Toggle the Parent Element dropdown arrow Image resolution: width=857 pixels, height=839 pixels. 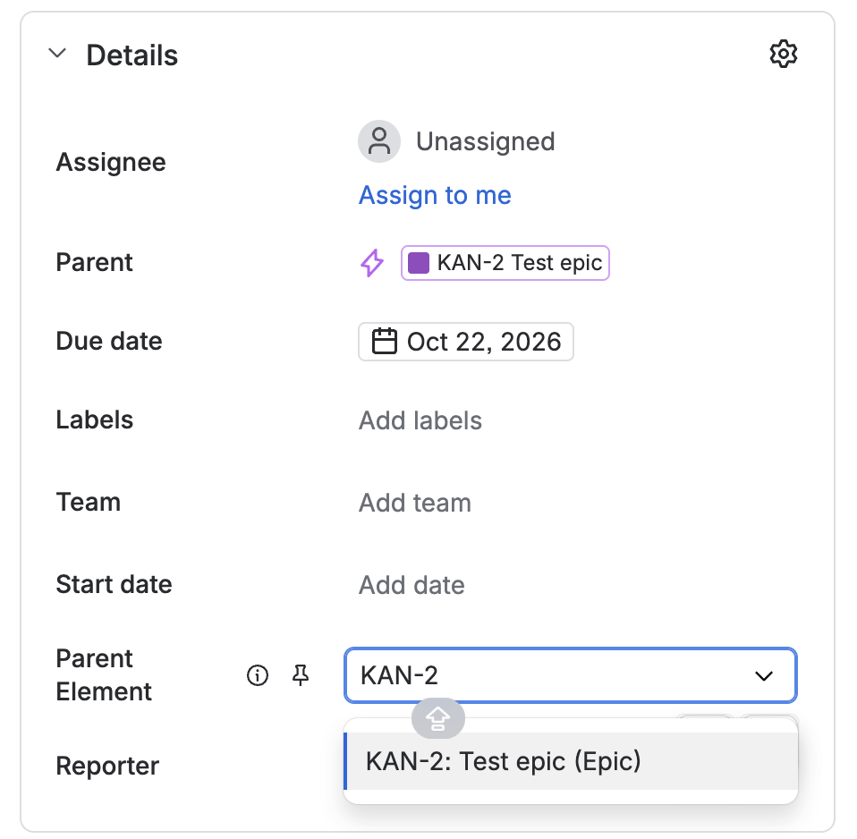click(764, 675)
